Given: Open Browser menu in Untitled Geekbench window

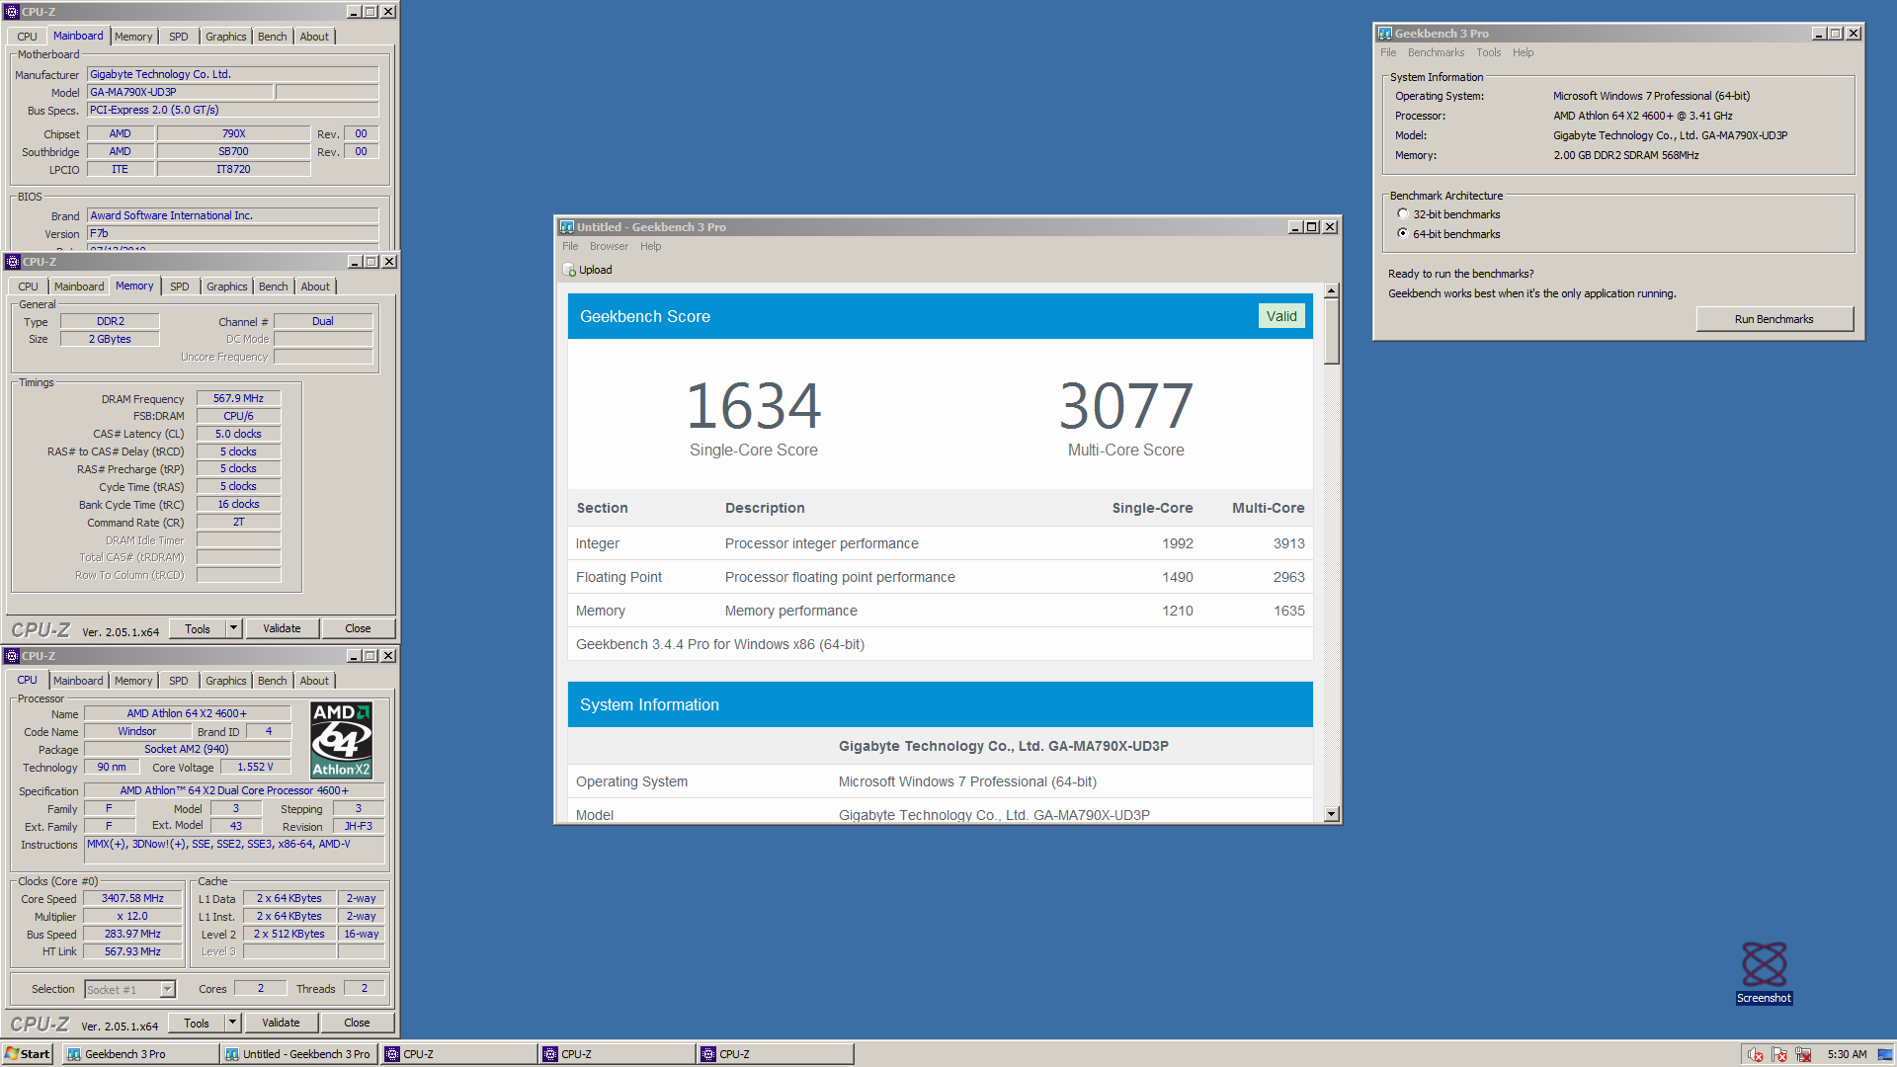Looking at the screenshot, I should (609, 247).
